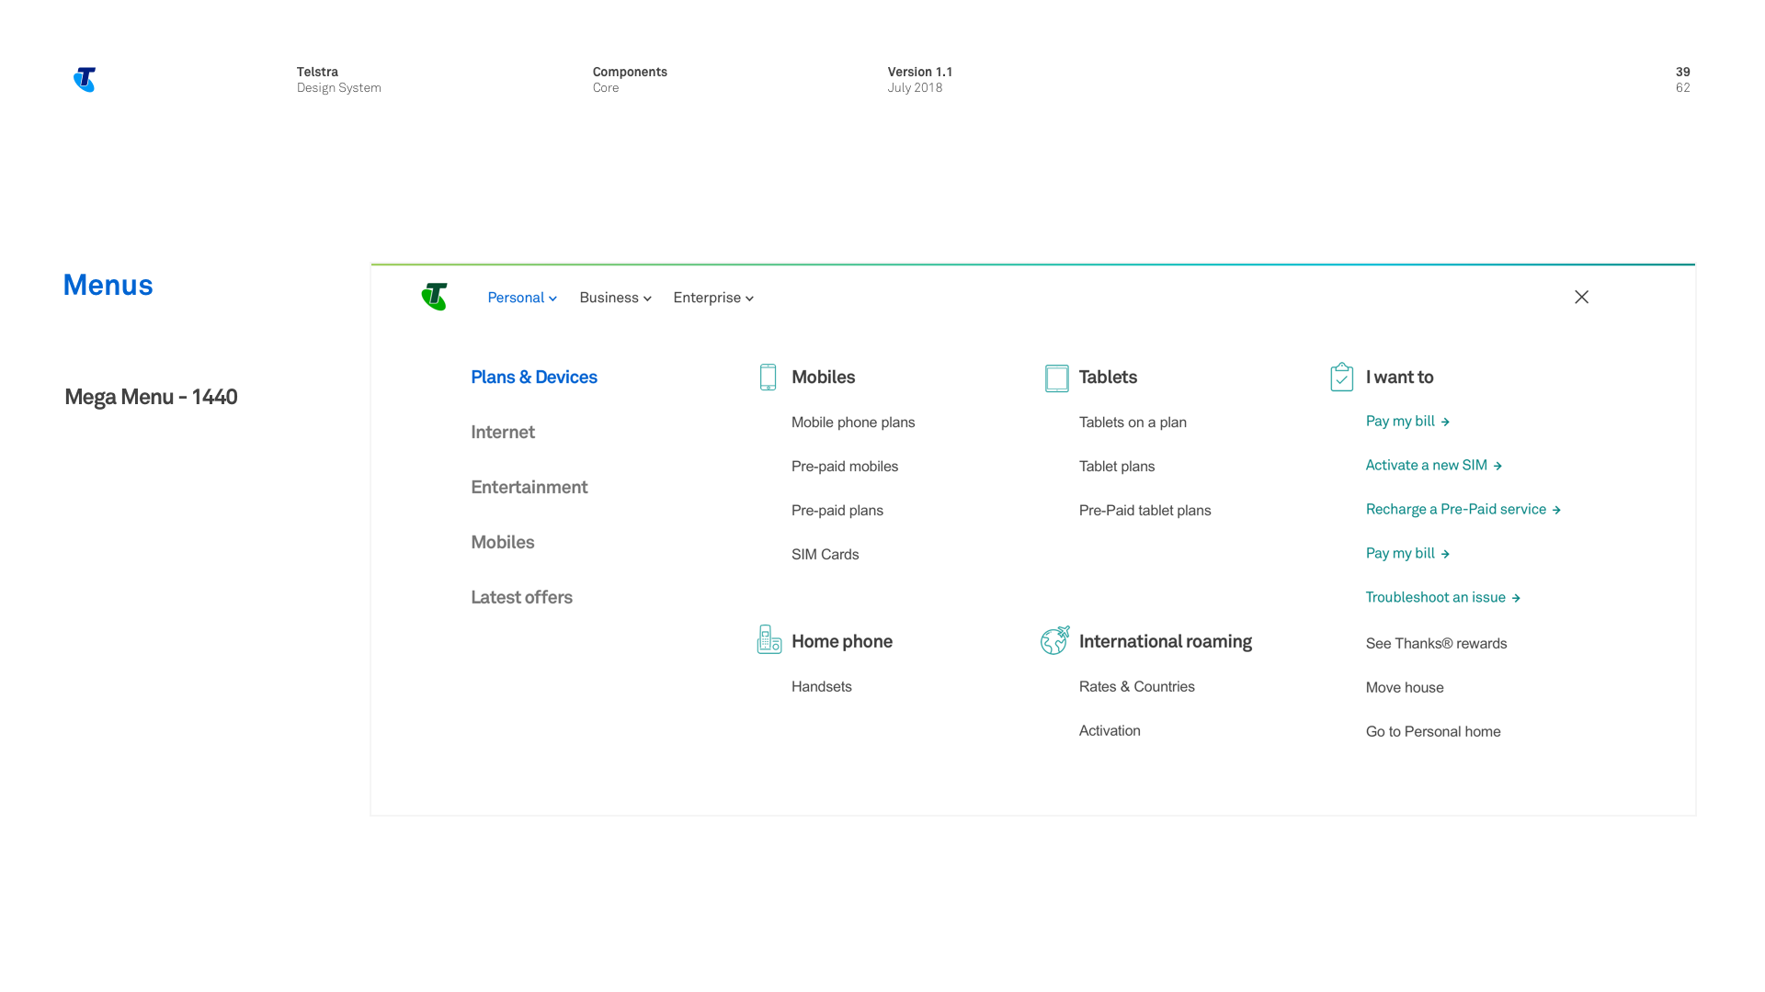
Task: Open Handsets link
Action: pos(822,687)
